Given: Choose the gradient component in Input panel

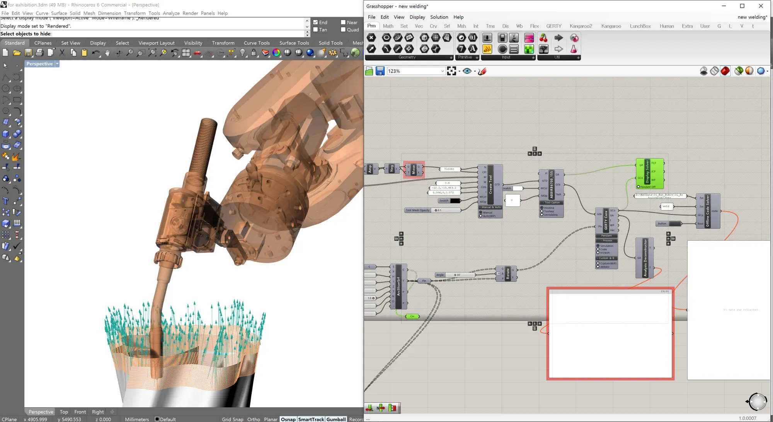Looking at the screenshot, I should click(529, 38).
